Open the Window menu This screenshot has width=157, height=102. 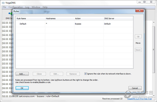click(x=36, y=7)
